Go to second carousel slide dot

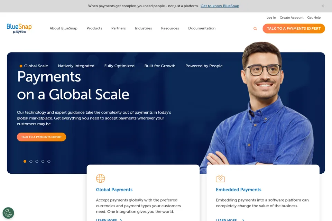pos(31,161)
